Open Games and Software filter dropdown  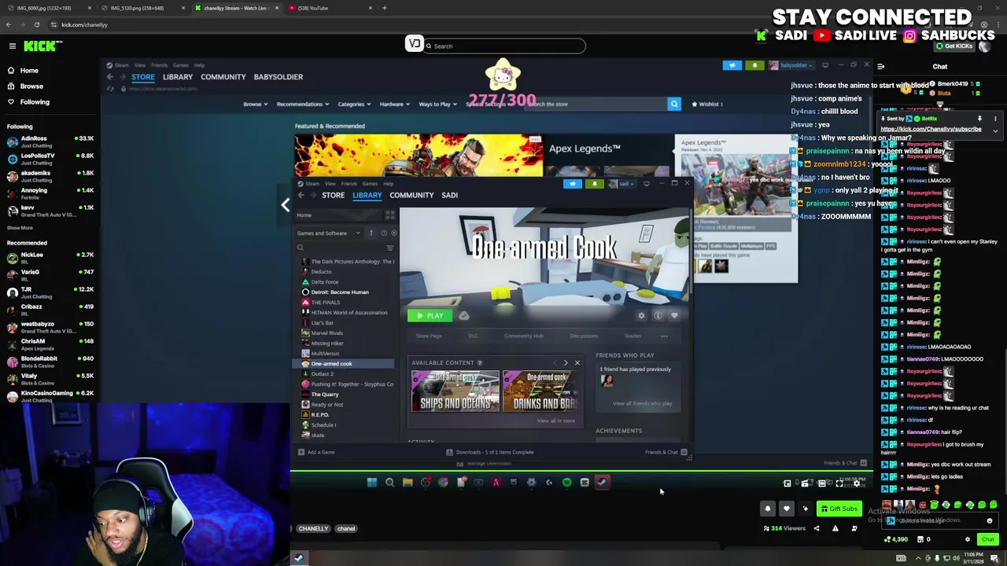click(x=329, y=233)
